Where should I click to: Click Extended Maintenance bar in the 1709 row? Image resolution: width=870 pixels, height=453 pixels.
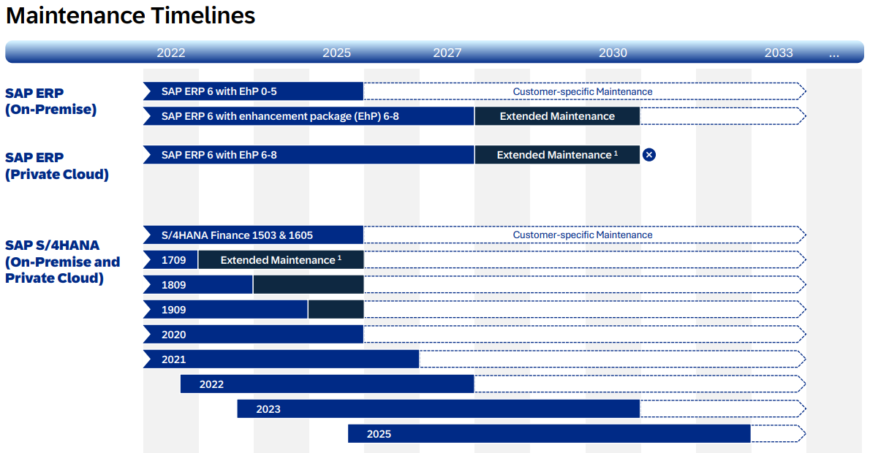click(x=281, y=260)
